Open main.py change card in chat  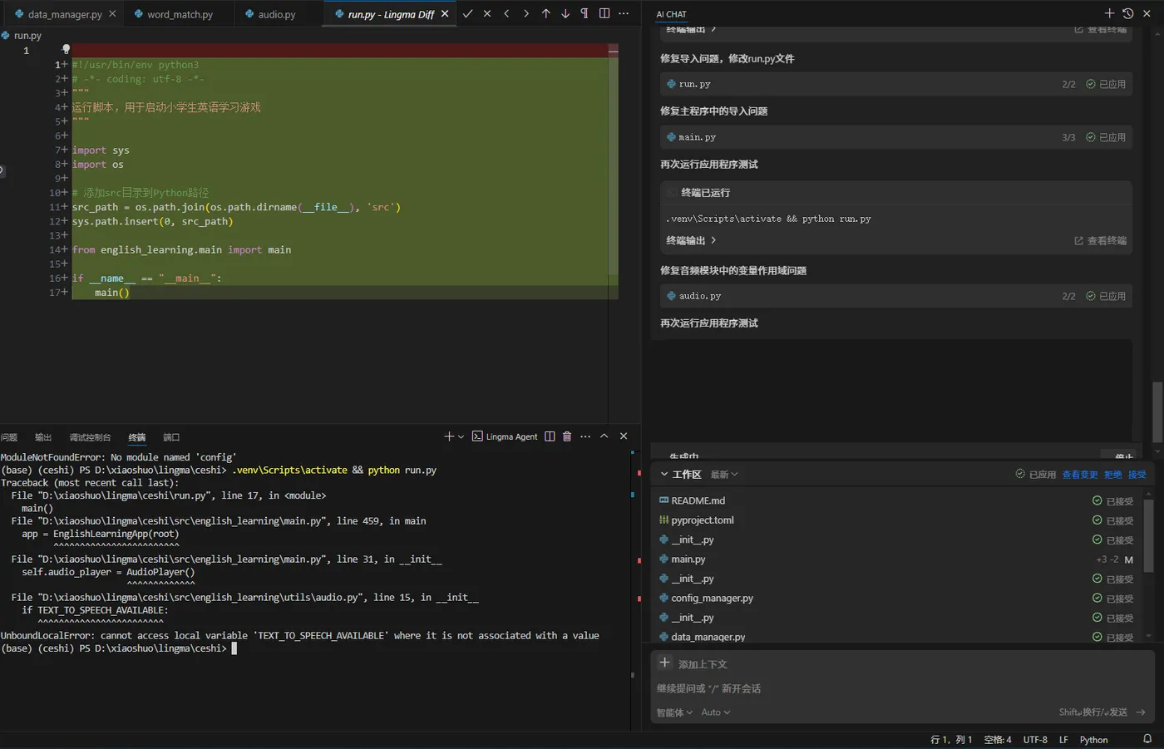[896, 137]
